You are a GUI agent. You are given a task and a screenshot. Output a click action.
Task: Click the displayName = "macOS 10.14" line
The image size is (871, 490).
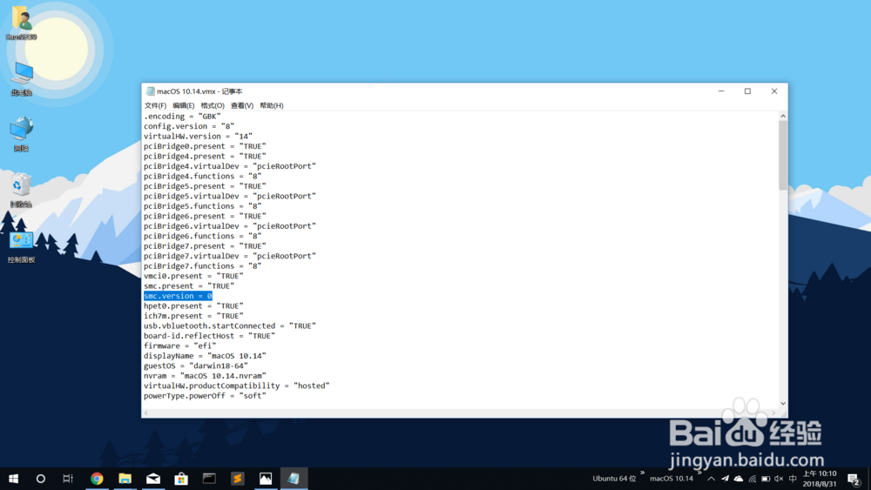pyautogui.click(x=205, y=356)
